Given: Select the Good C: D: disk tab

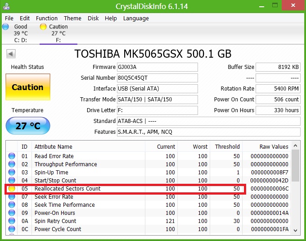Looking at the screenshot, I should pos(21,33).
